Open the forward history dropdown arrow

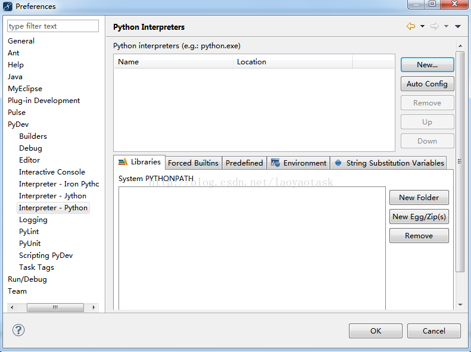[x=447, y=26]
